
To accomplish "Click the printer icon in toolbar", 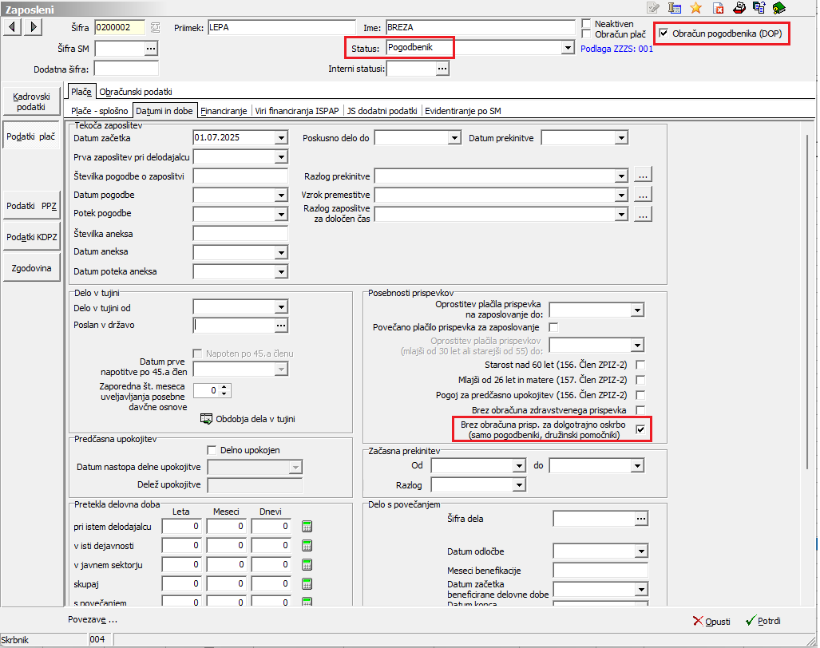I will [x=739, y=8].
